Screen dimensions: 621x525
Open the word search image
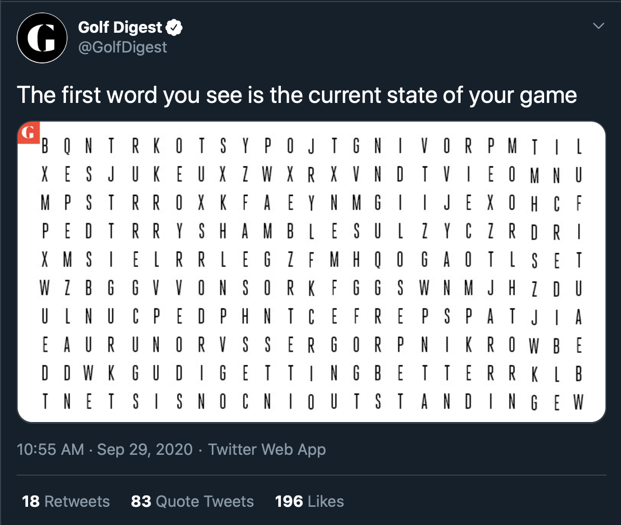pyautogui.click(x=312, y=272)
